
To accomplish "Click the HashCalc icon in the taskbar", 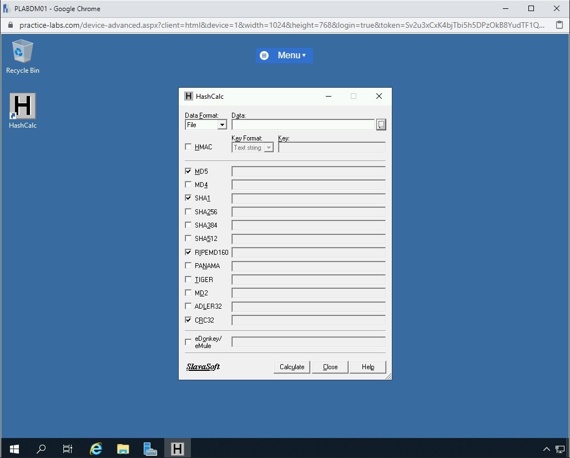I will pyautogui.click(x=177, y=449).
